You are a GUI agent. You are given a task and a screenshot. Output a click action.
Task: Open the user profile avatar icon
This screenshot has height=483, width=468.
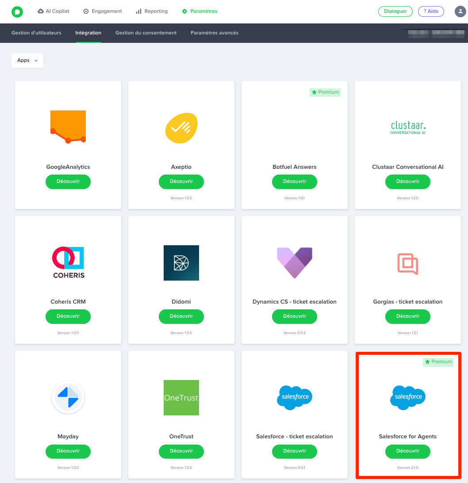[460, 11]
